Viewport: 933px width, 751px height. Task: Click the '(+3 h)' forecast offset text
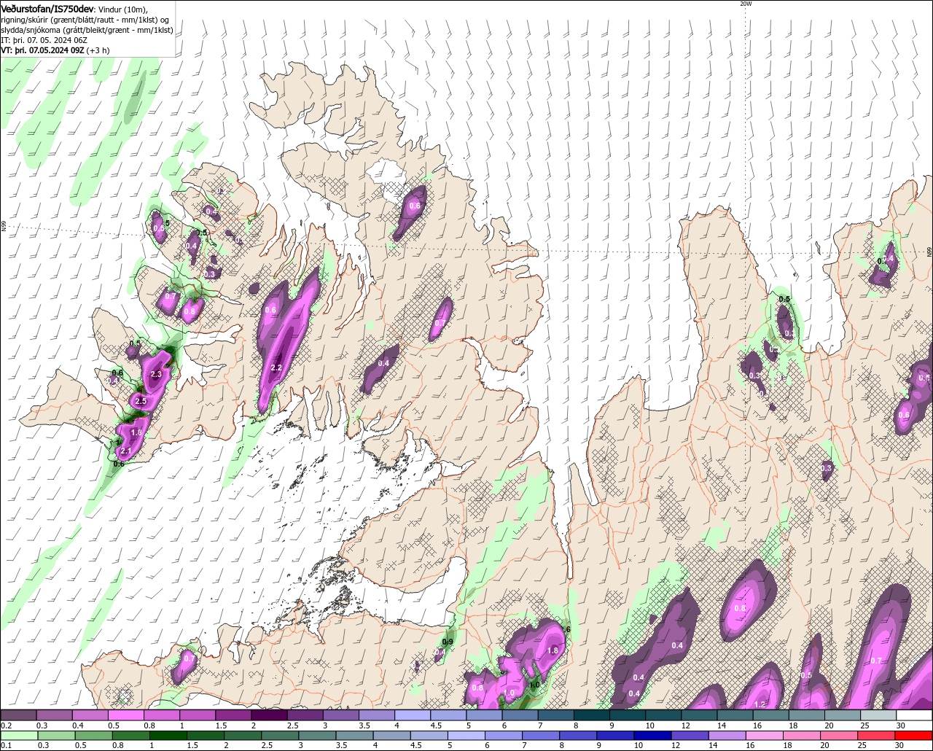(x=98, y=50)
